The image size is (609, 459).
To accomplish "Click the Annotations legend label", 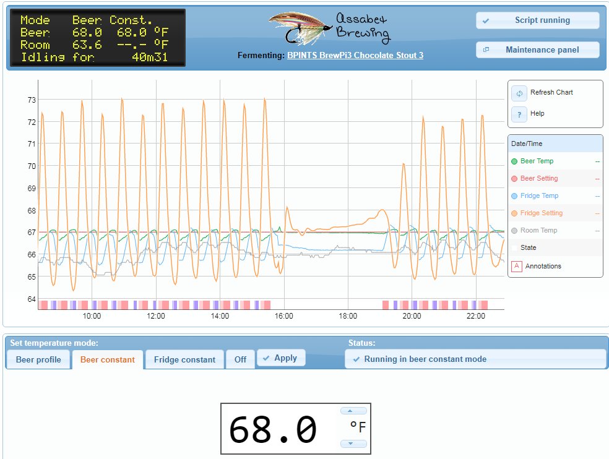I will [x=543, y=267].
